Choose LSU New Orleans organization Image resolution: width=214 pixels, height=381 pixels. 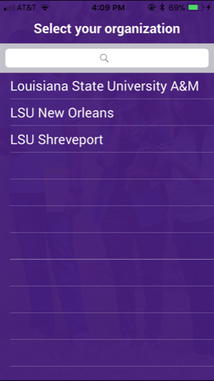(x=107, y=112)
